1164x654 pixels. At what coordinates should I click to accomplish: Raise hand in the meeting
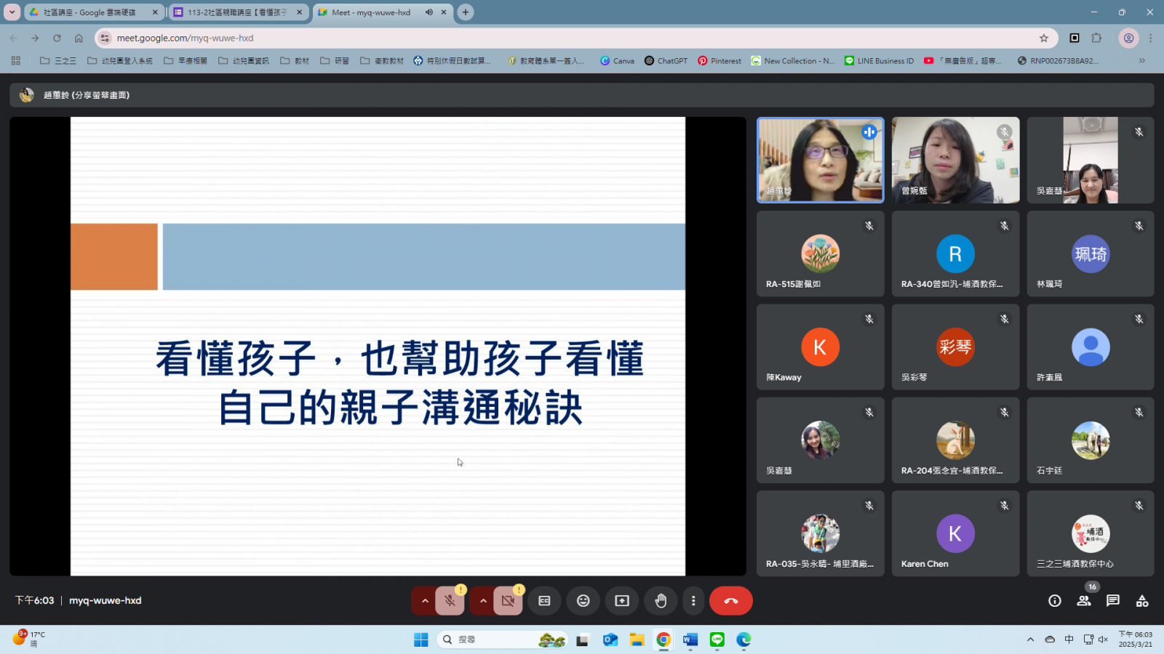point(661,601)
